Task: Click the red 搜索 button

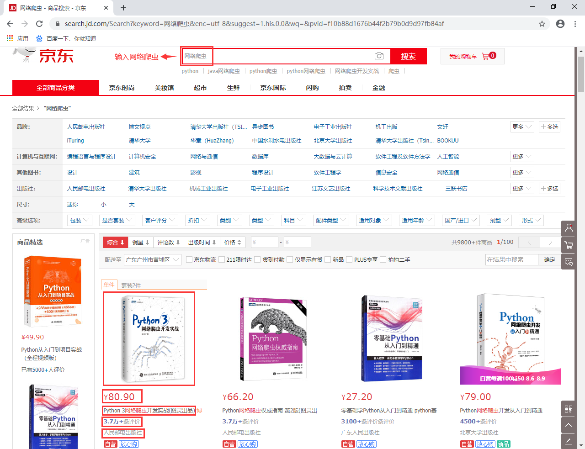Action: tap(408, 56)
